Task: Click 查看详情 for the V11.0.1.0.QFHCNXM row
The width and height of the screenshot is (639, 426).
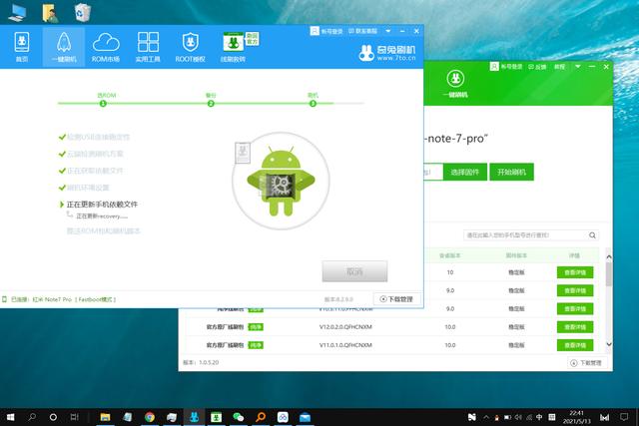Action: tap(575, 345)
